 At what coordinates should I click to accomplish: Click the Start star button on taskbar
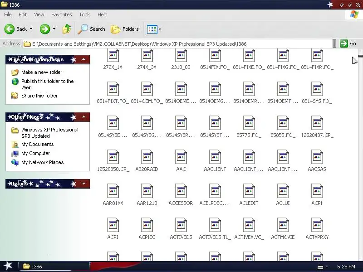(x=8, y=266)
